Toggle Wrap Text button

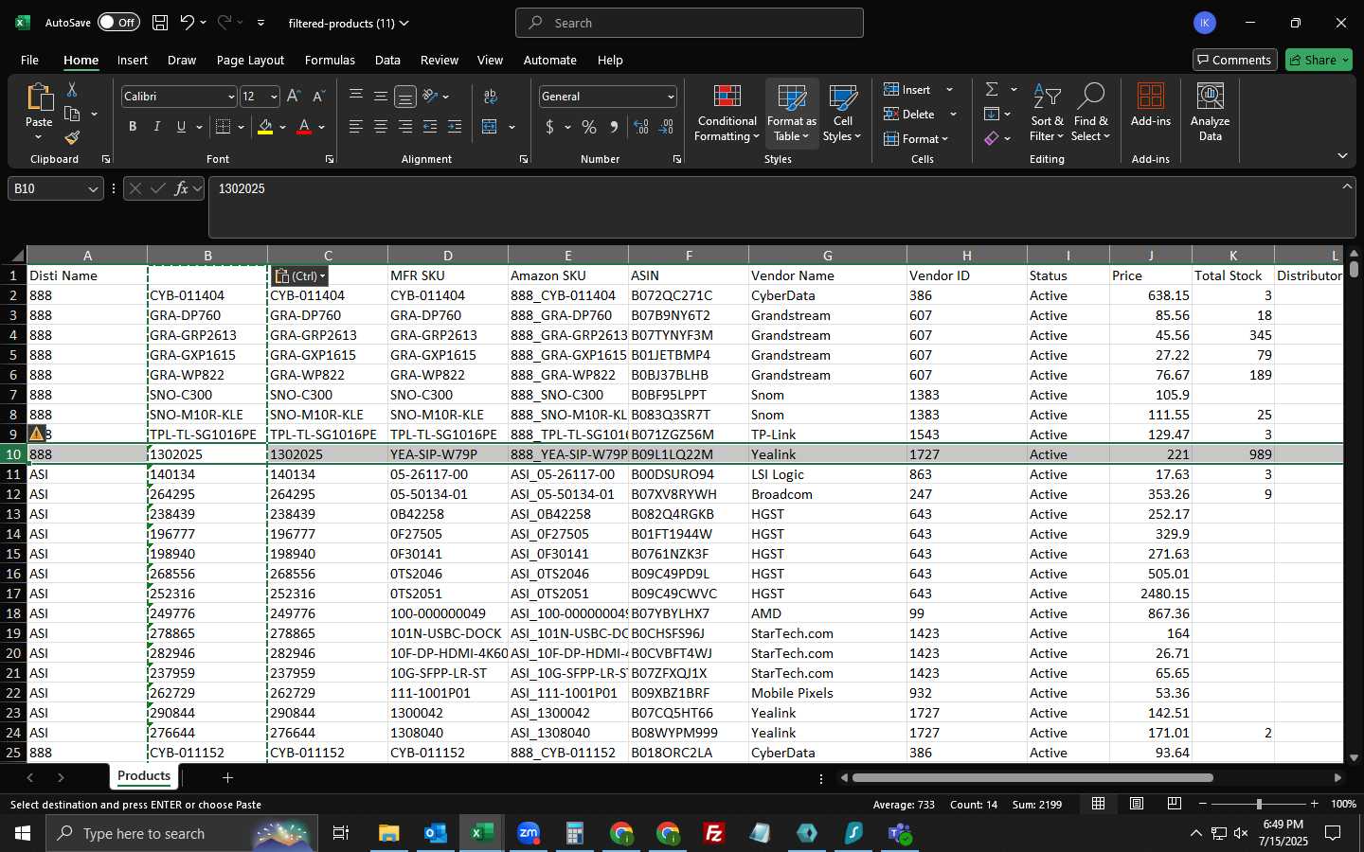tap(490, 97)
